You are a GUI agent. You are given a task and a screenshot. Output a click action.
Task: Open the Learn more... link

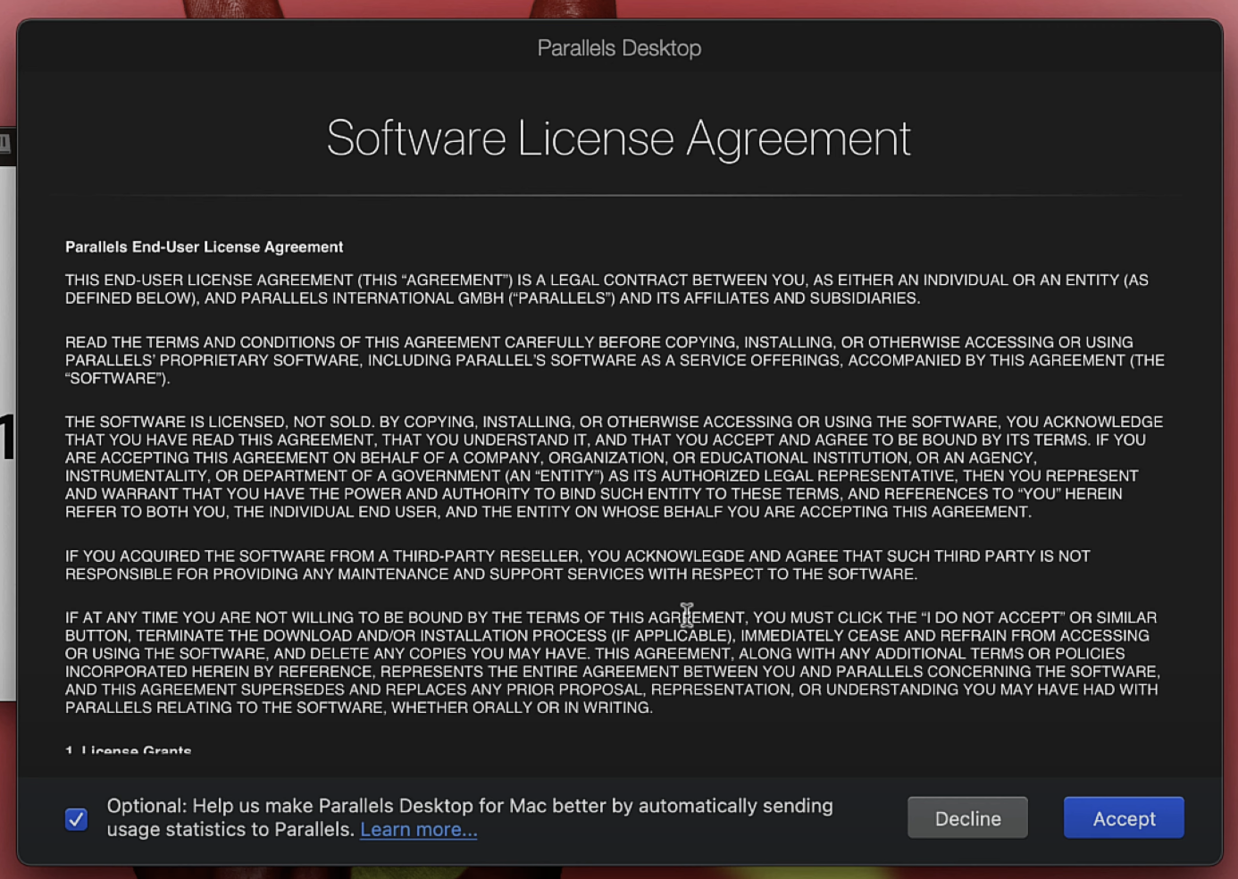click(418, 829)
